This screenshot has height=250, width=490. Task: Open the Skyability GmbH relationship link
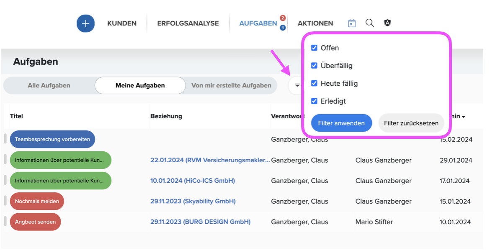(x=193, y=202)
